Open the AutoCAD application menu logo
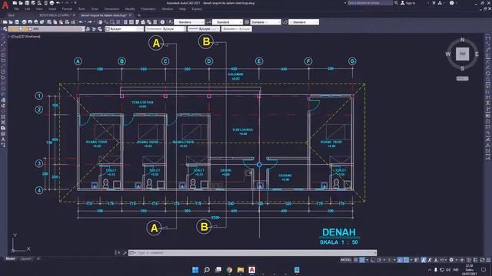Image resolution: width=492 pixels, height=276 pixels. 5,5
